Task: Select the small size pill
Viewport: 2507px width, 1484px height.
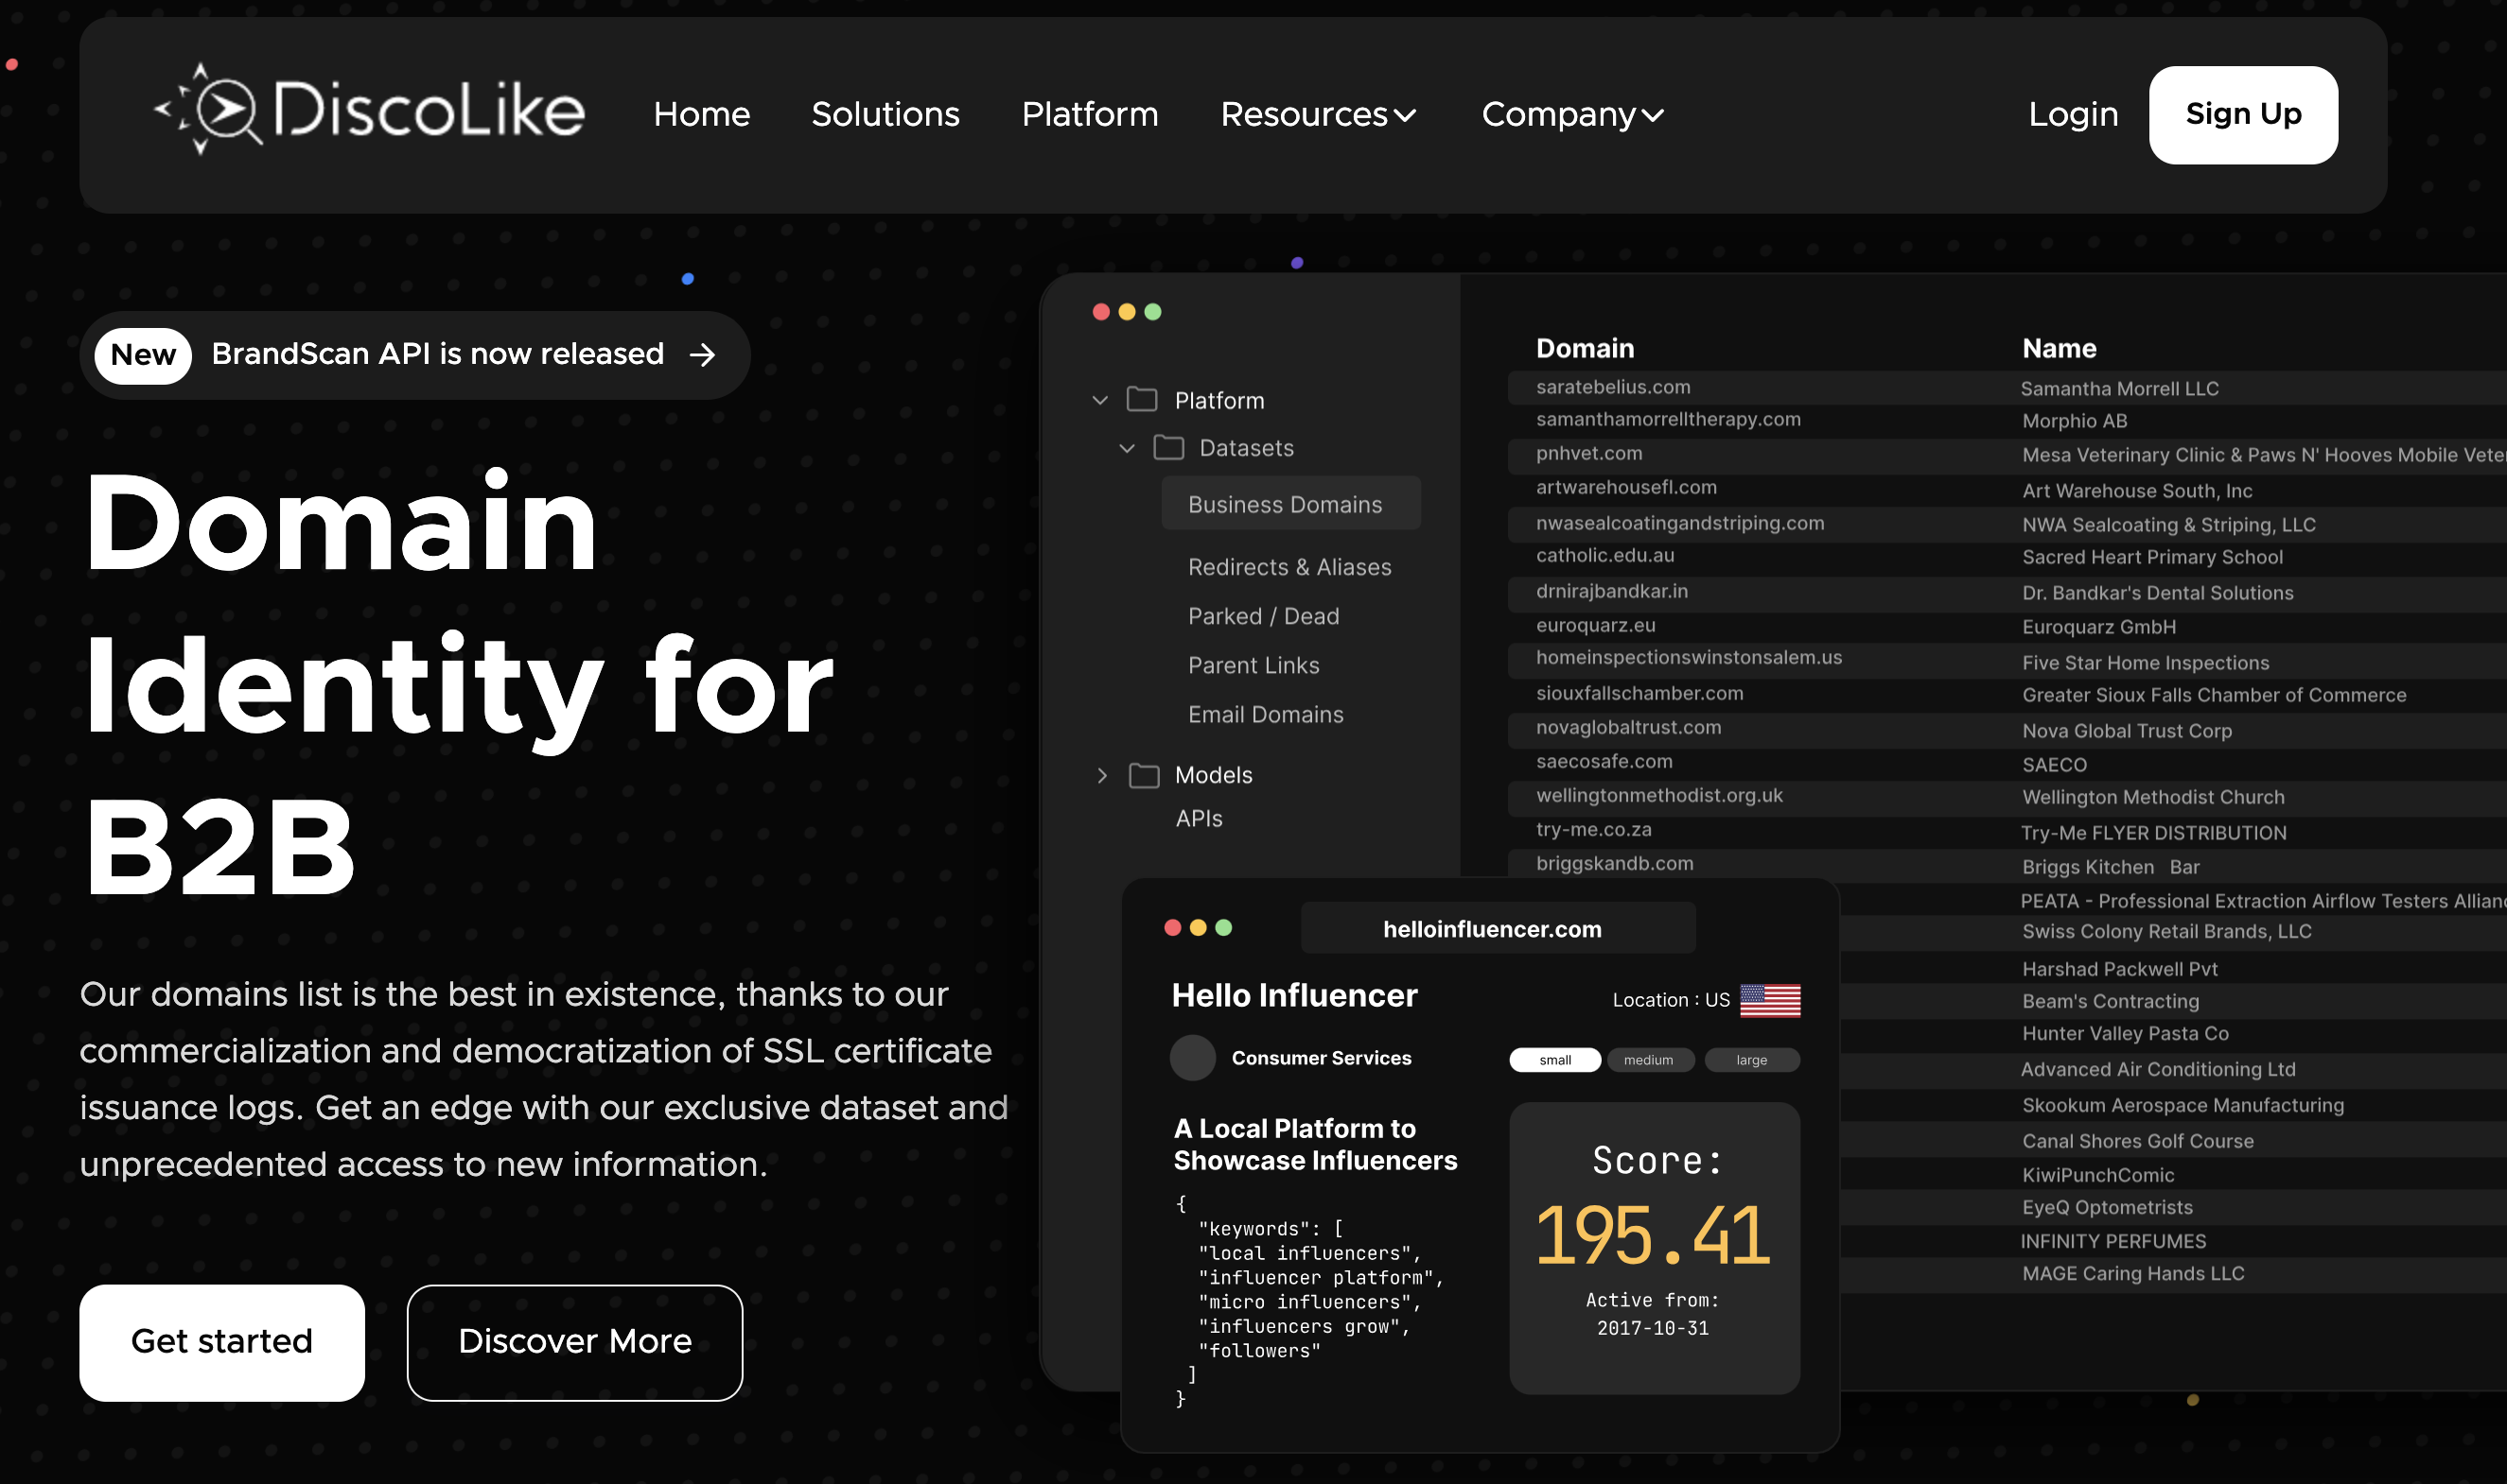Action: (x=1554, y=1060)
